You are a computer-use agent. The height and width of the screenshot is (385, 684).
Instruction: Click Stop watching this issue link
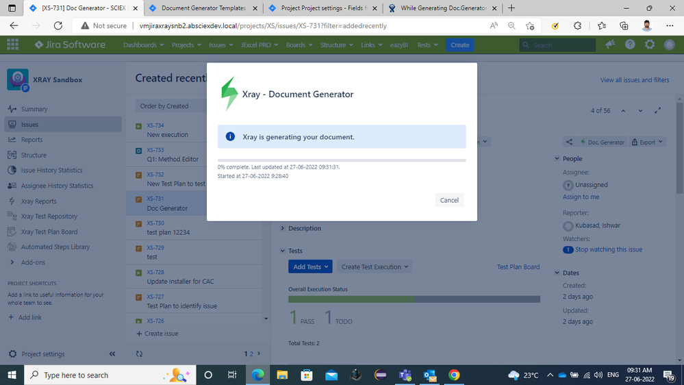[x=609, y=249]
